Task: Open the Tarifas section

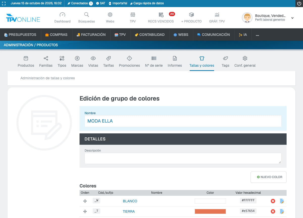Action: (x=109, y=62)
